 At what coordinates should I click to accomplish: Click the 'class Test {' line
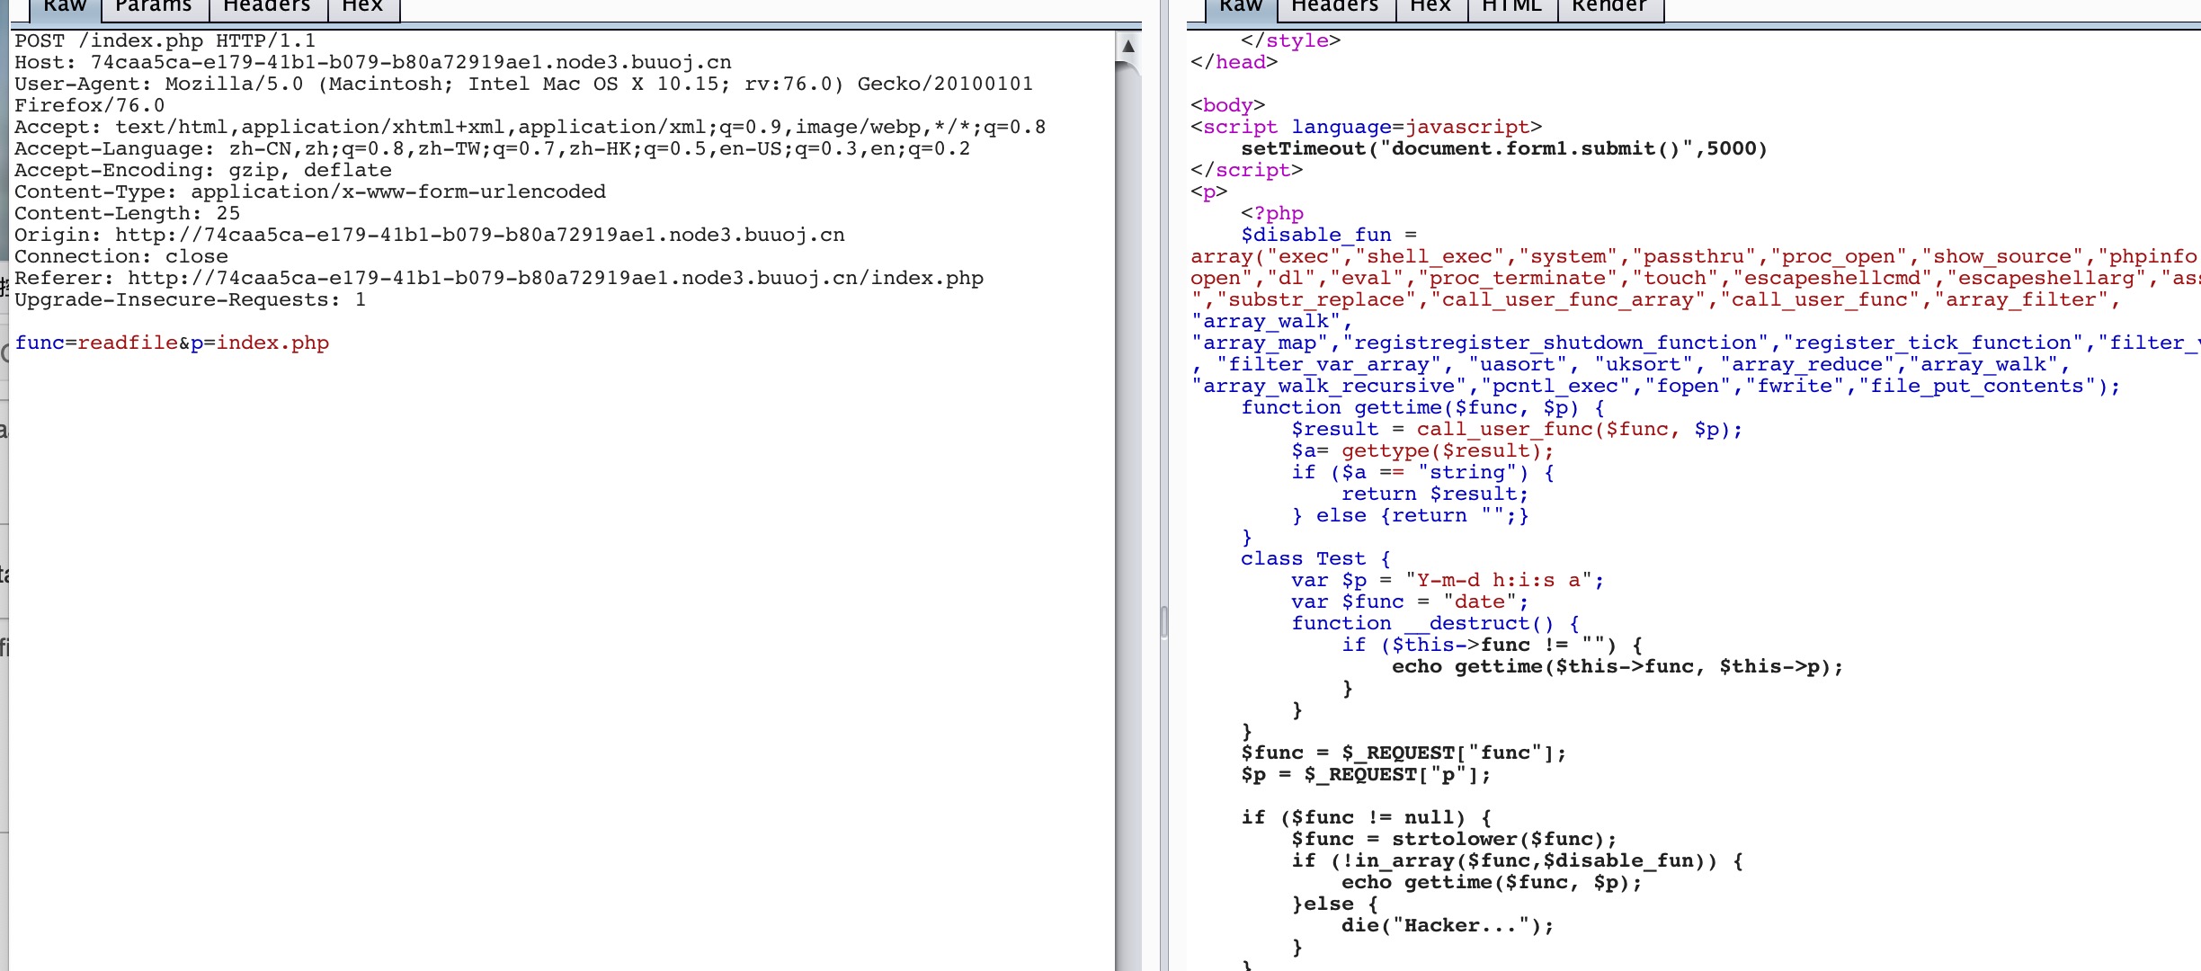pos(1316,559)
